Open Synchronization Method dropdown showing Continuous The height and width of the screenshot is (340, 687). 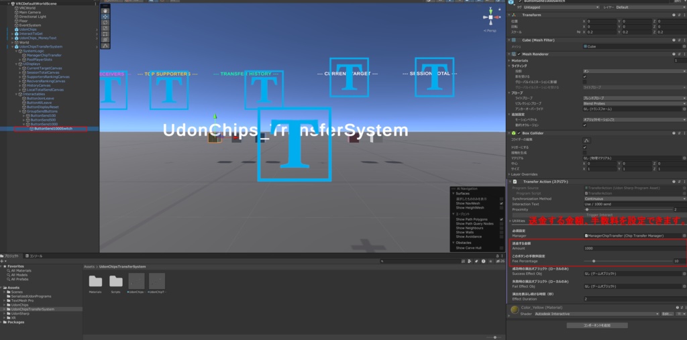point(635,199)
